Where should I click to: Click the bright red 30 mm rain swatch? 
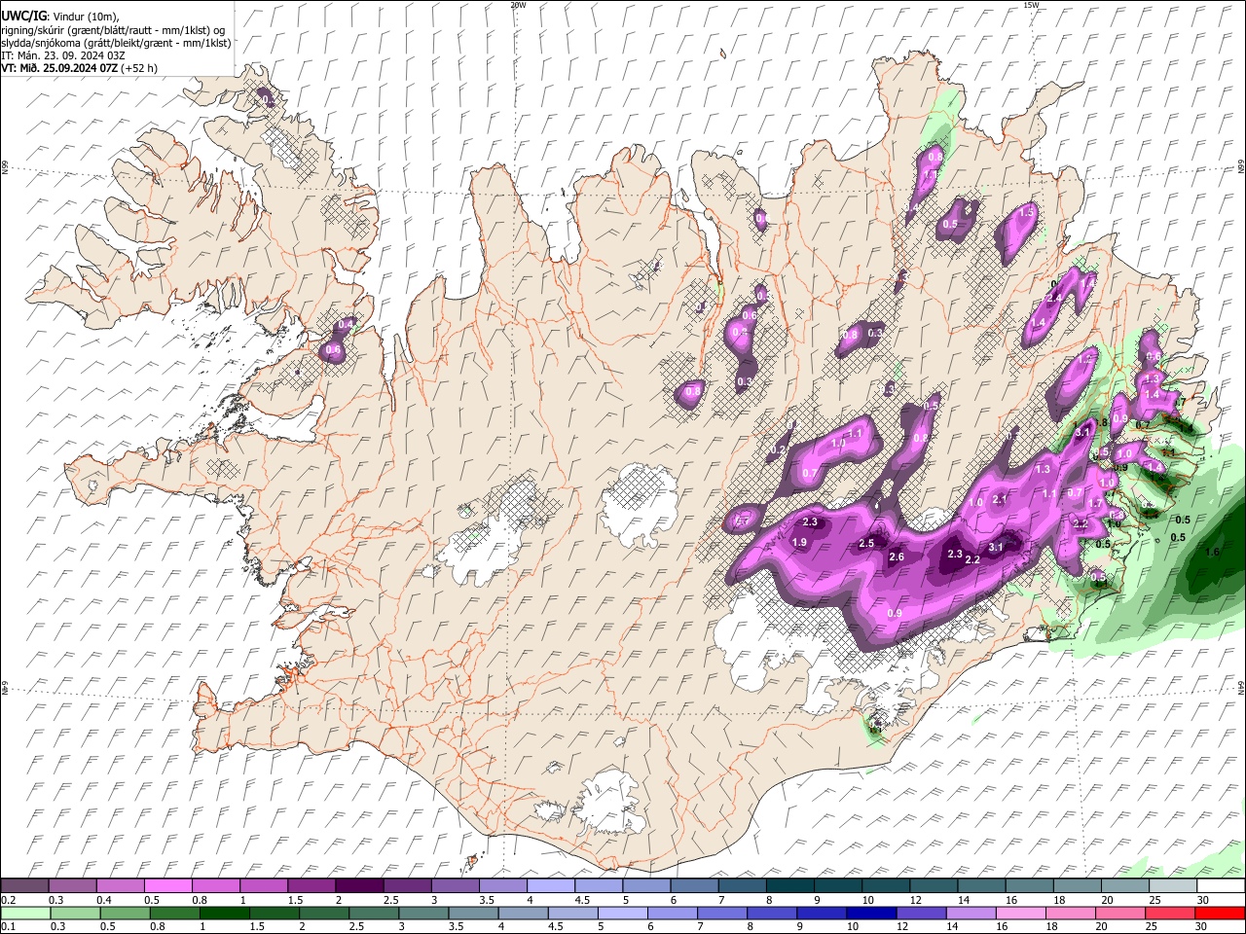click(1221, 913)
